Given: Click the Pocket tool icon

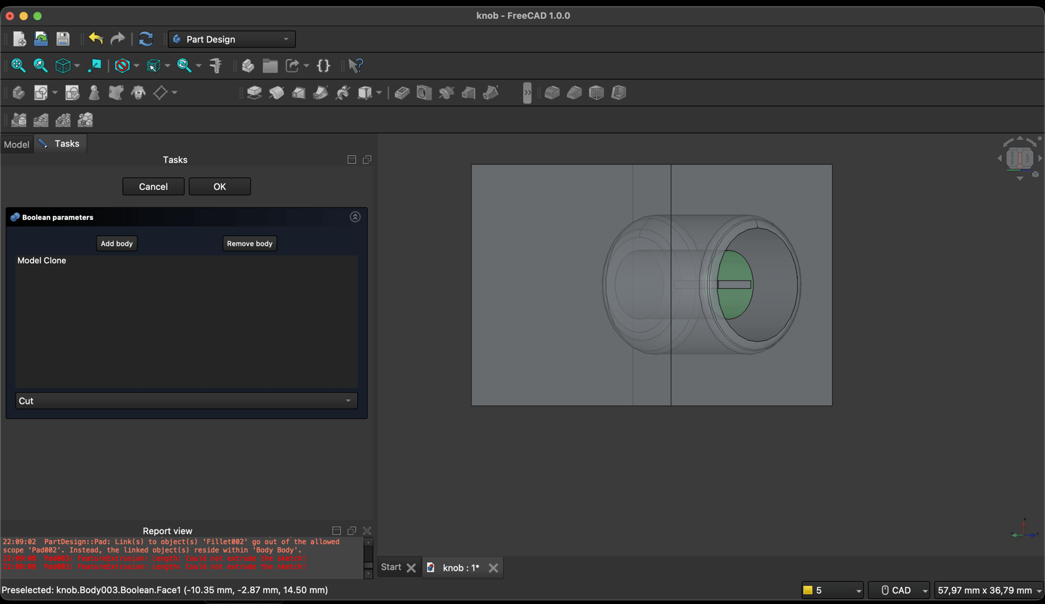Looking at the screenshot, I should click(x=402, y=93).
